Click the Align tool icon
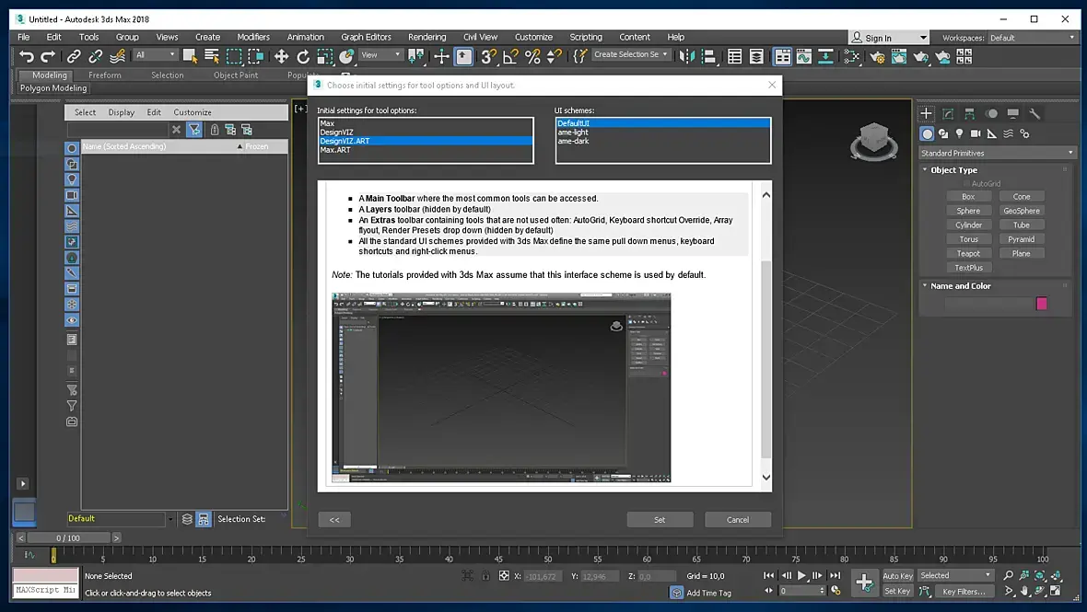The height and width of the screenshot is (612, 1087). (708, 56)
